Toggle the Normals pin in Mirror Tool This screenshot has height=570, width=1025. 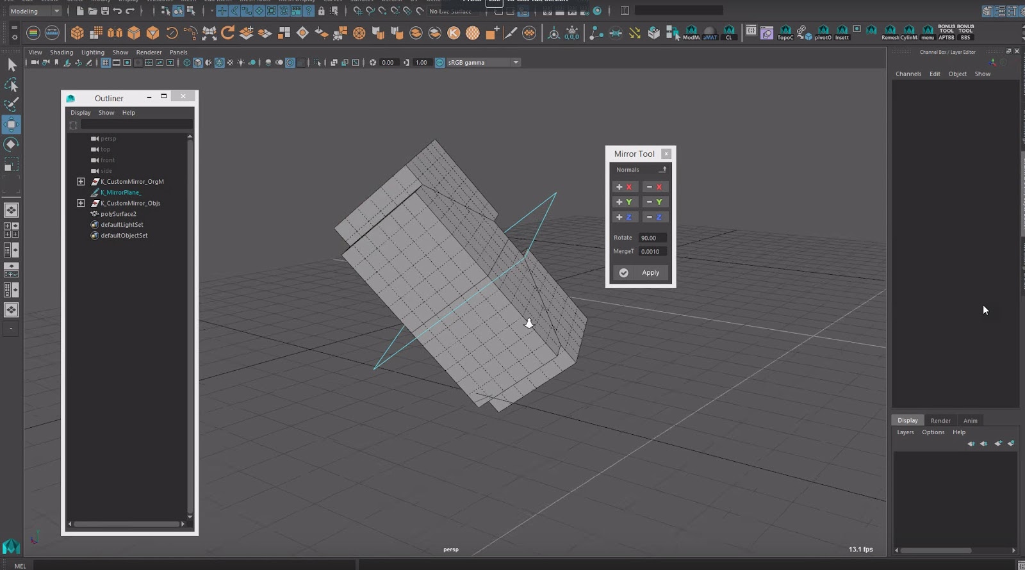[x=662, y=170]
